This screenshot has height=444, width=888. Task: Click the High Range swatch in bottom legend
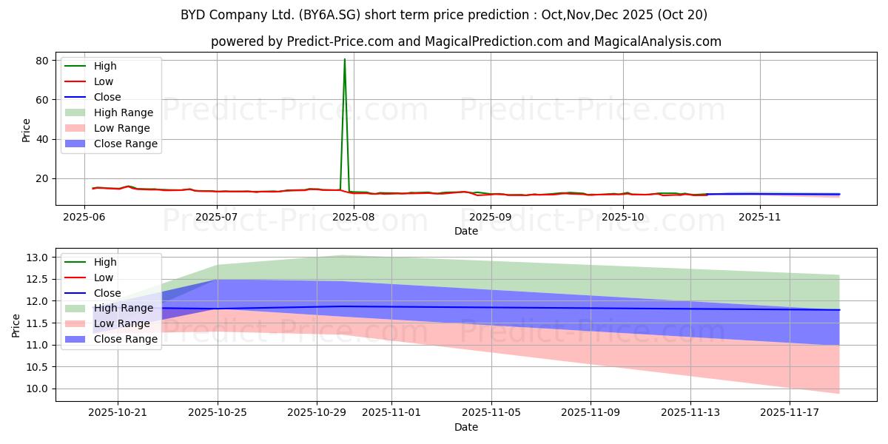pos(76,308)
